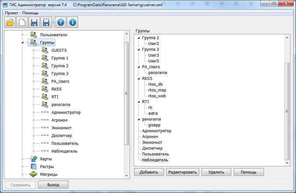This screenshot has height=193, width=296.
Task: Select the Карты map icon in tree
Action: (34, 159)
